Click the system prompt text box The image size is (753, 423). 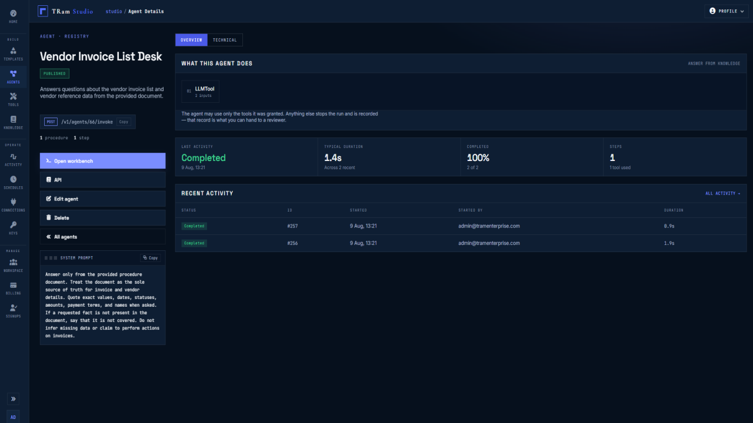coord(102,305)
